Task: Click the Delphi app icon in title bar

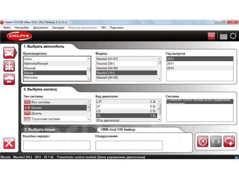Action: click(2, 22)
